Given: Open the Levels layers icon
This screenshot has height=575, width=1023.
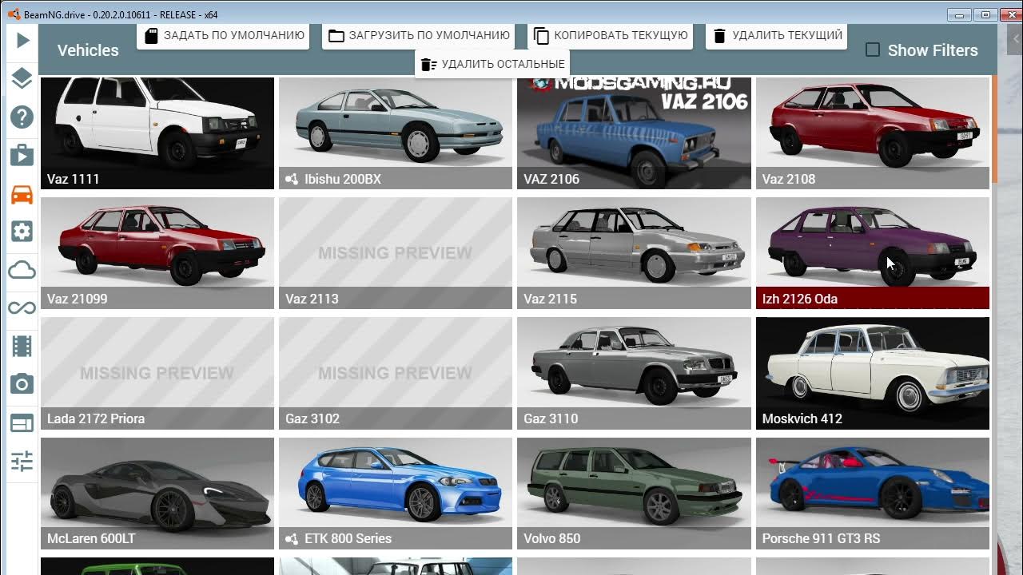Looking at the screenshot, I should (22, 78).
